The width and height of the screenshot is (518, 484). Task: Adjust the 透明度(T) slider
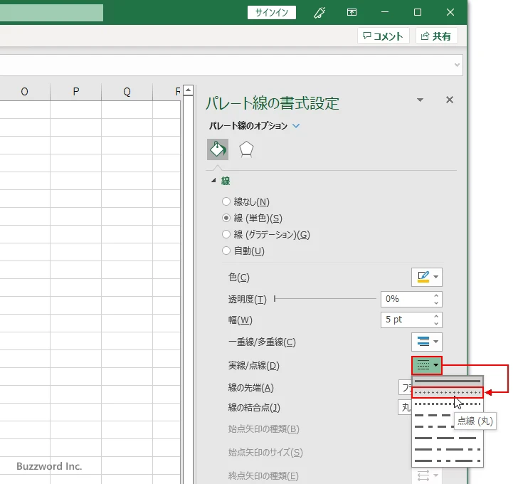[x=325, y=299]
